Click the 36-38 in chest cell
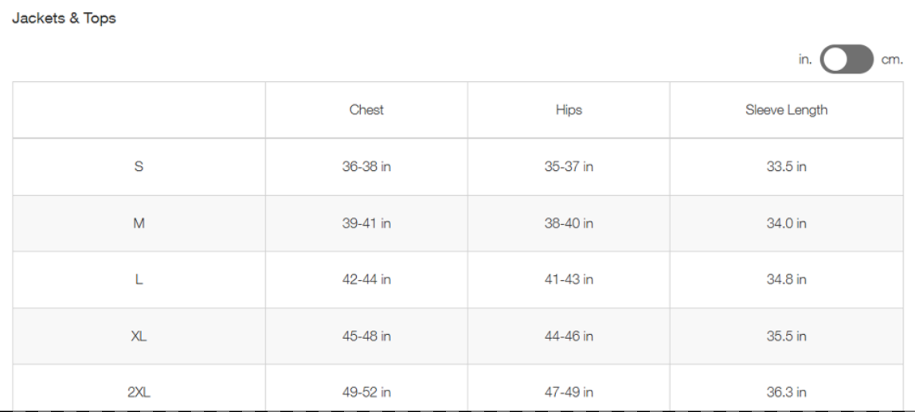The height and width of the screenshot is (412, 915). [x=366, y=167]
